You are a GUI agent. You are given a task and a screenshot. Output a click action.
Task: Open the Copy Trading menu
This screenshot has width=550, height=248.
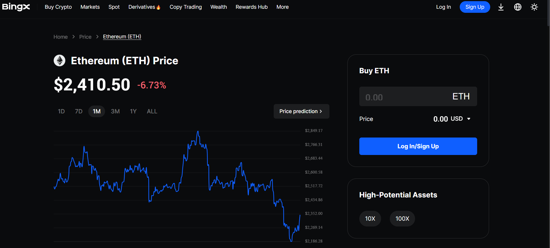(x=186, y=7)
